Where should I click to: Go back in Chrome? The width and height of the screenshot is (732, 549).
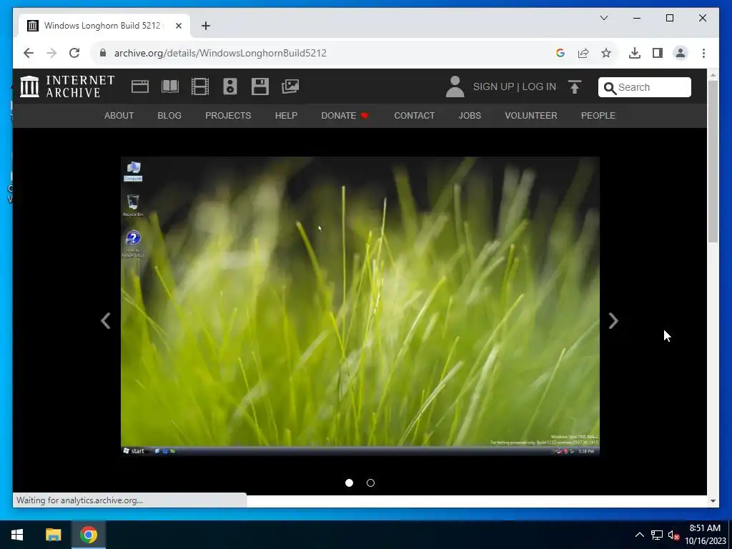coord(29,53)
